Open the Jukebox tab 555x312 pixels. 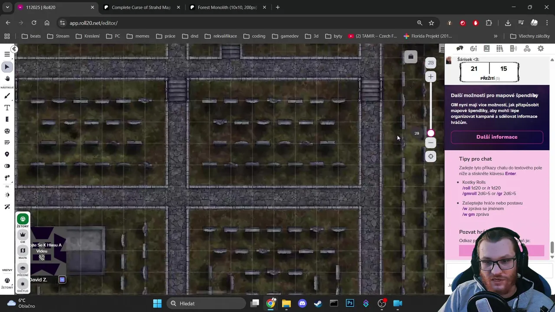click(513, 49)
